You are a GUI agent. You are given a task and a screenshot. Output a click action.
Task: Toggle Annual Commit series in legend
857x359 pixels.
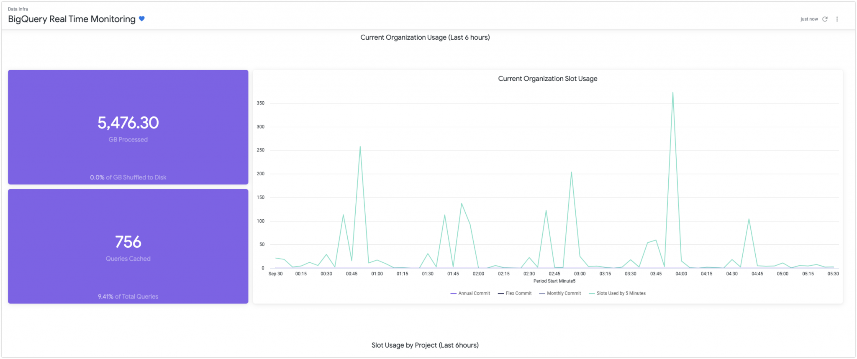470,293
